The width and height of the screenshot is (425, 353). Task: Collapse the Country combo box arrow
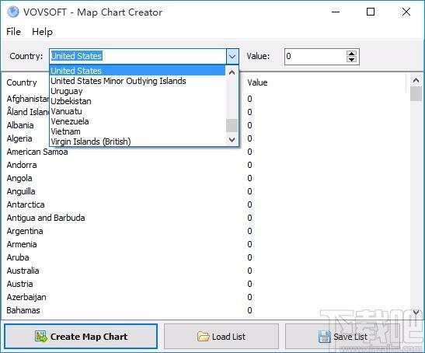click(x=232, y=57)
